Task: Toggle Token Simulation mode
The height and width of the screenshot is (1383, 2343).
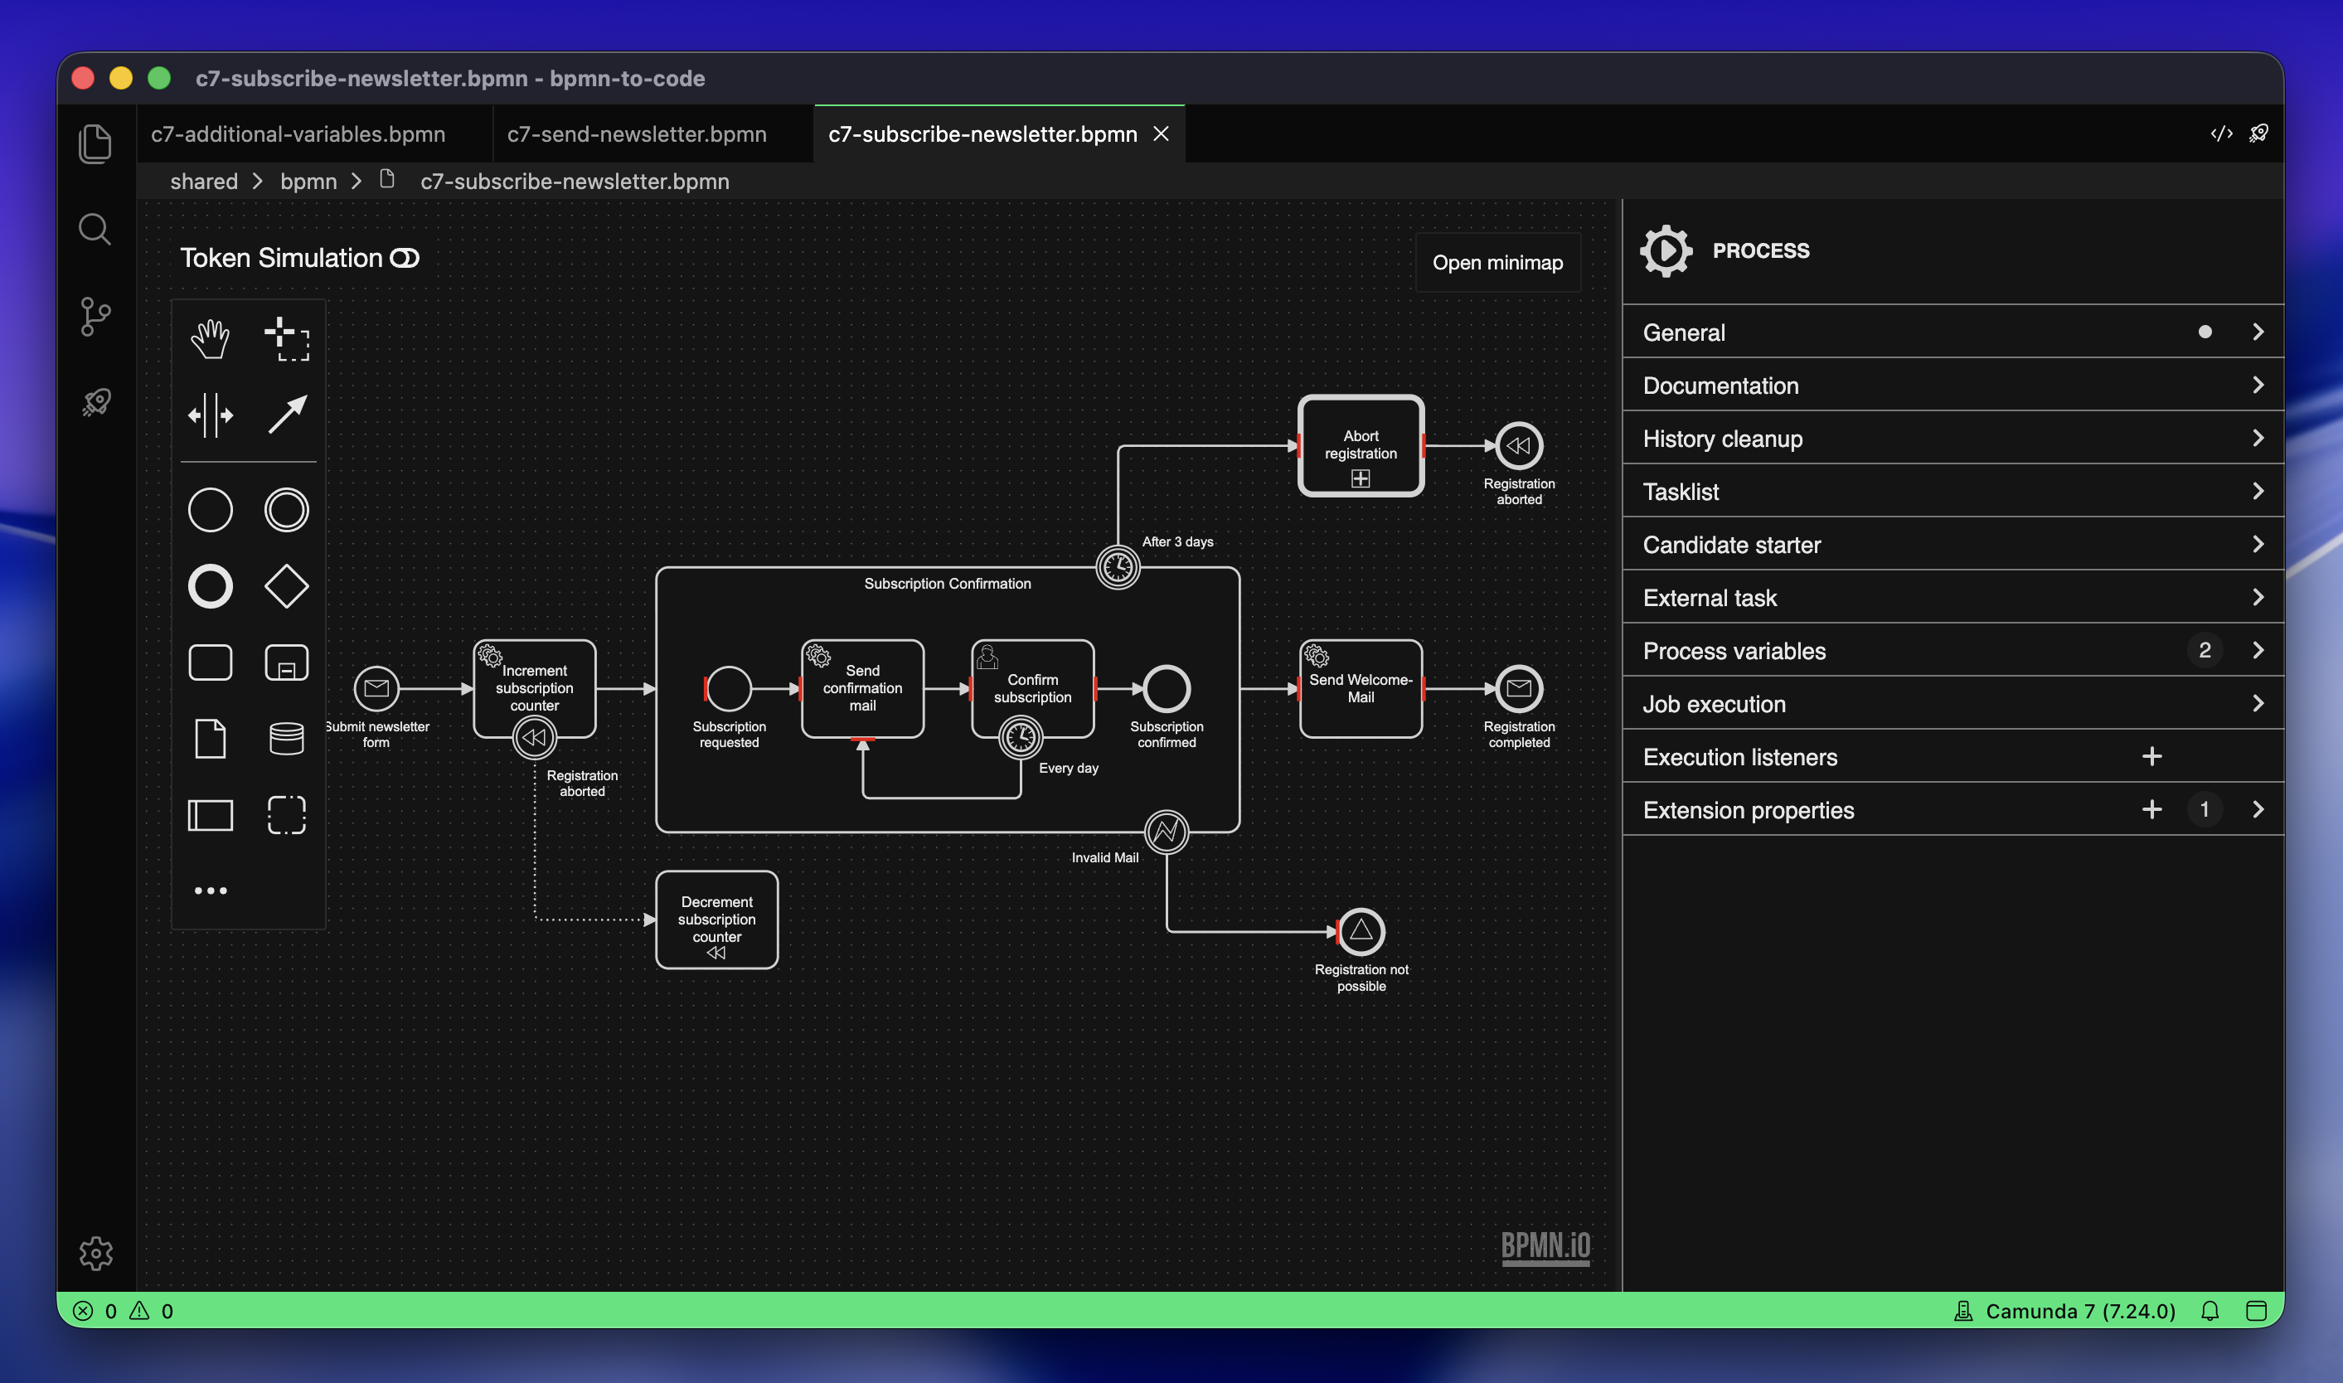Action: 300,258
